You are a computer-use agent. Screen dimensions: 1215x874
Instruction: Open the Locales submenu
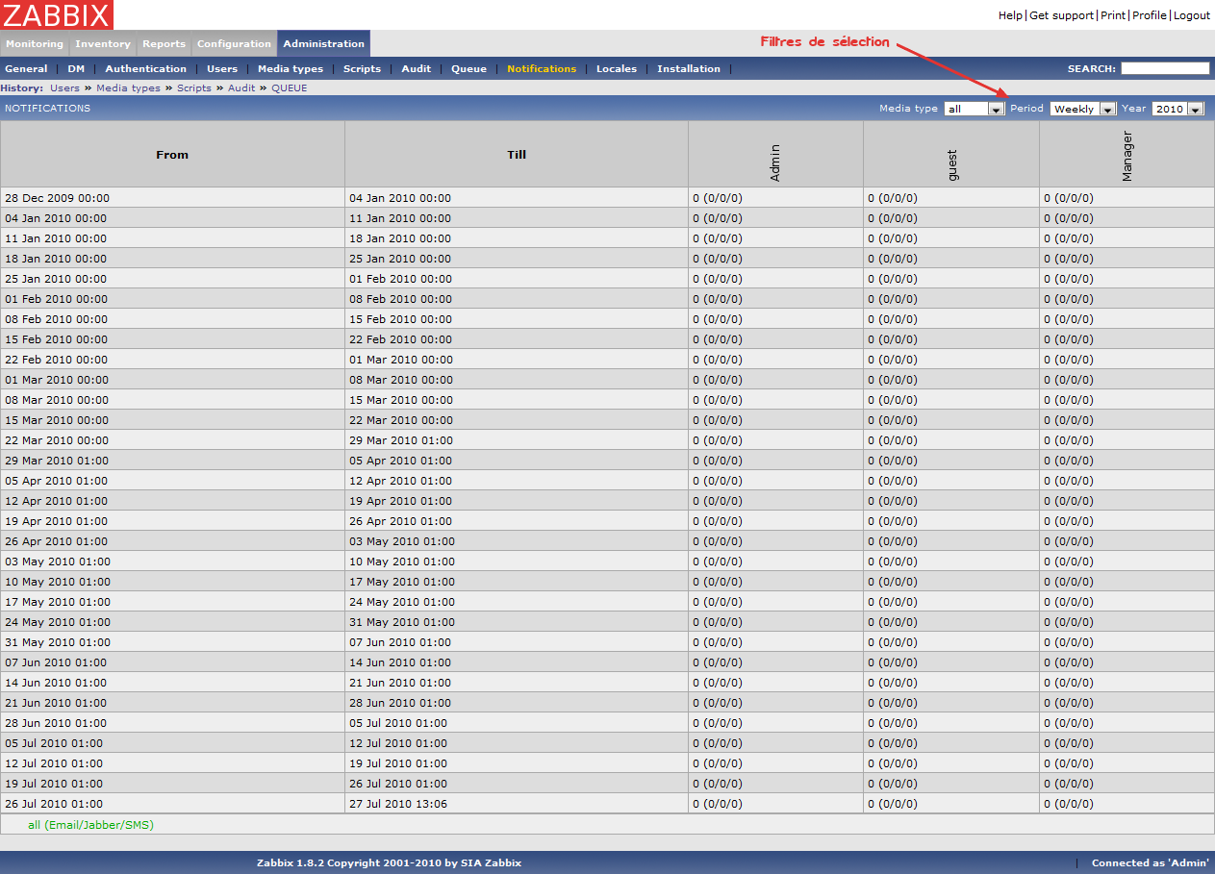click(x=616, y=68)
